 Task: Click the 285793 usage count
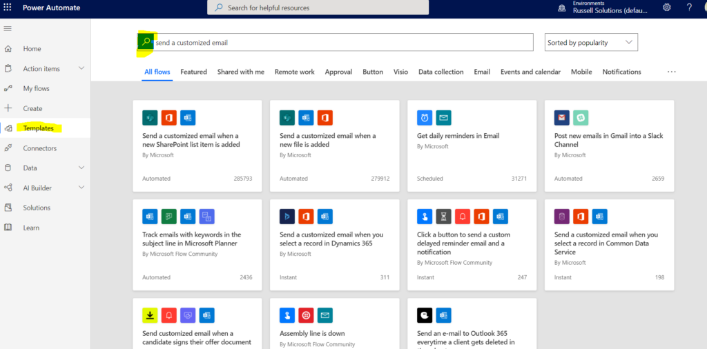point(242,179)
